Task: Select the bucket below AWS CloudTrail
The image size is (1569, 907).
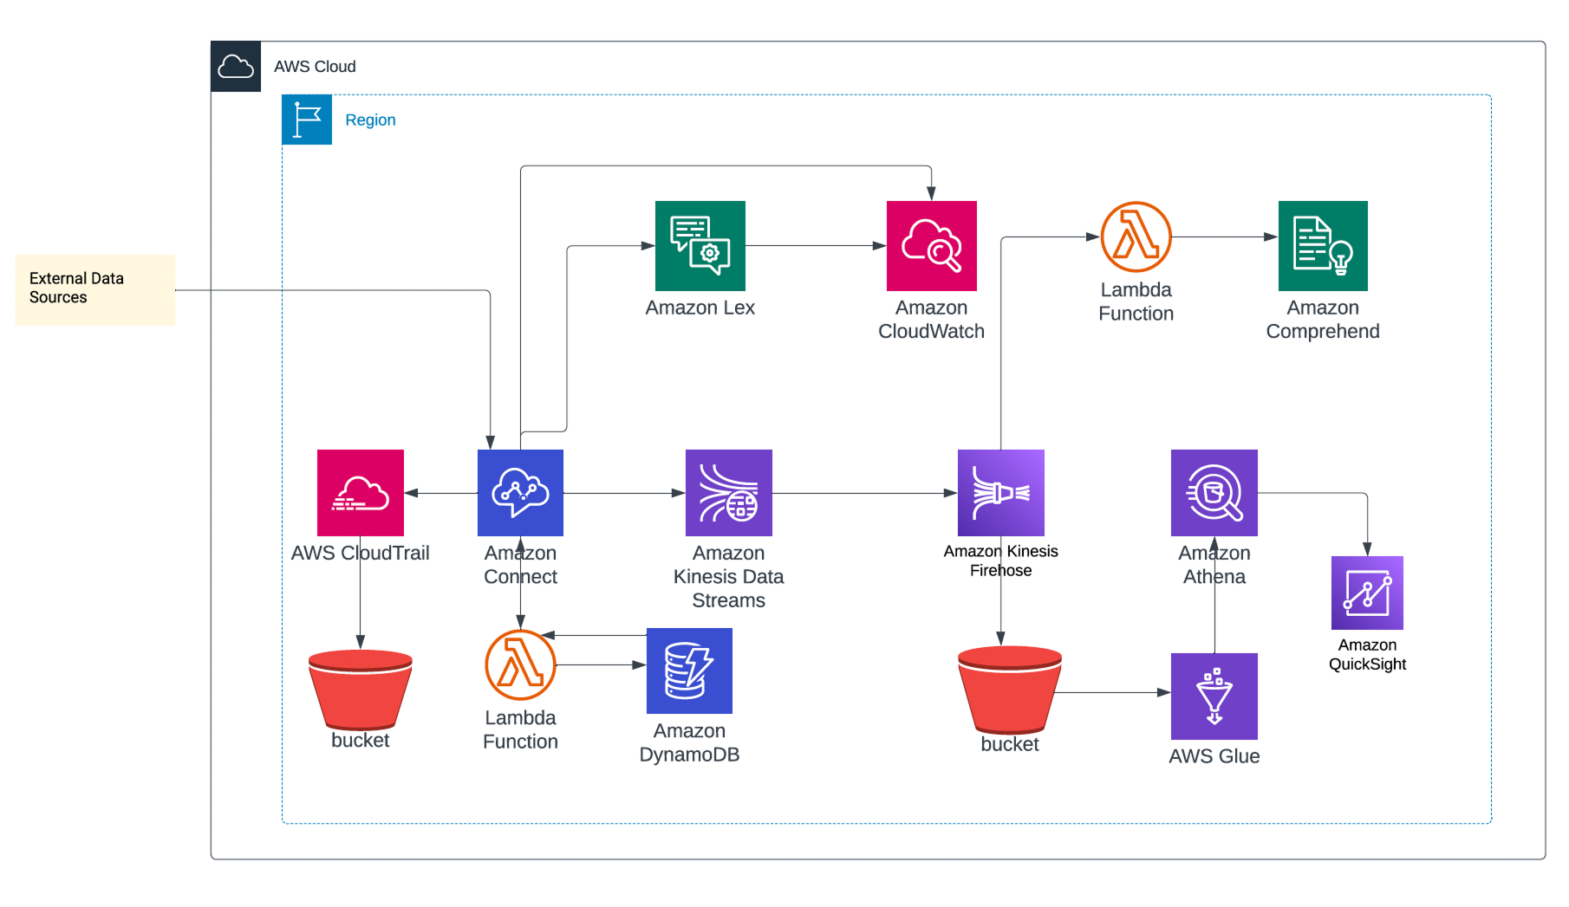Action: [x=361, y=690]
